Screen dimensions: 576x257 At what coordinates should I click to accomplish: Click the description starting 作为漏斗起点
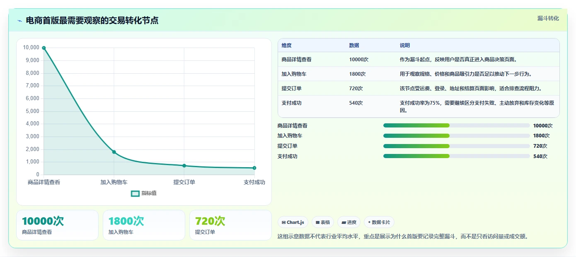[459, 60]
